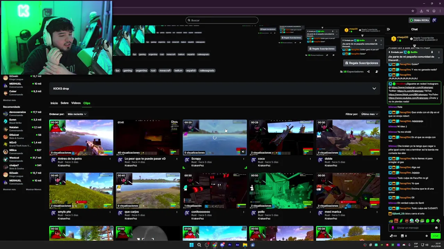
Task: Toggle mute on the Scrapy clip preview
Action: pos(243,151)
